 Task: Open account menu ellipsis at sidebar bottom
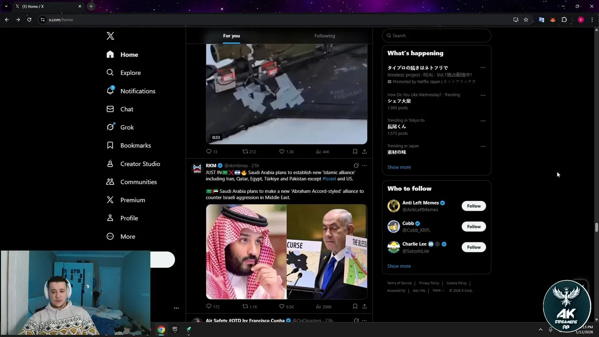click(176, 308)
